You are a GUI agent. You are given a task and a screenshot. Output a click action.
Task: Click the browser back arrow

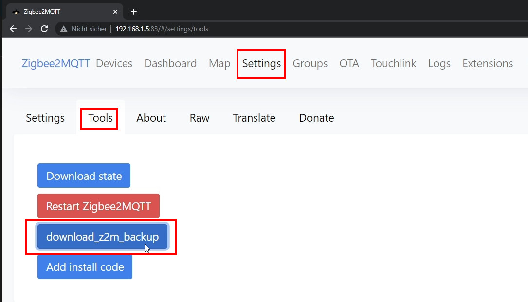tap(13, 29)
